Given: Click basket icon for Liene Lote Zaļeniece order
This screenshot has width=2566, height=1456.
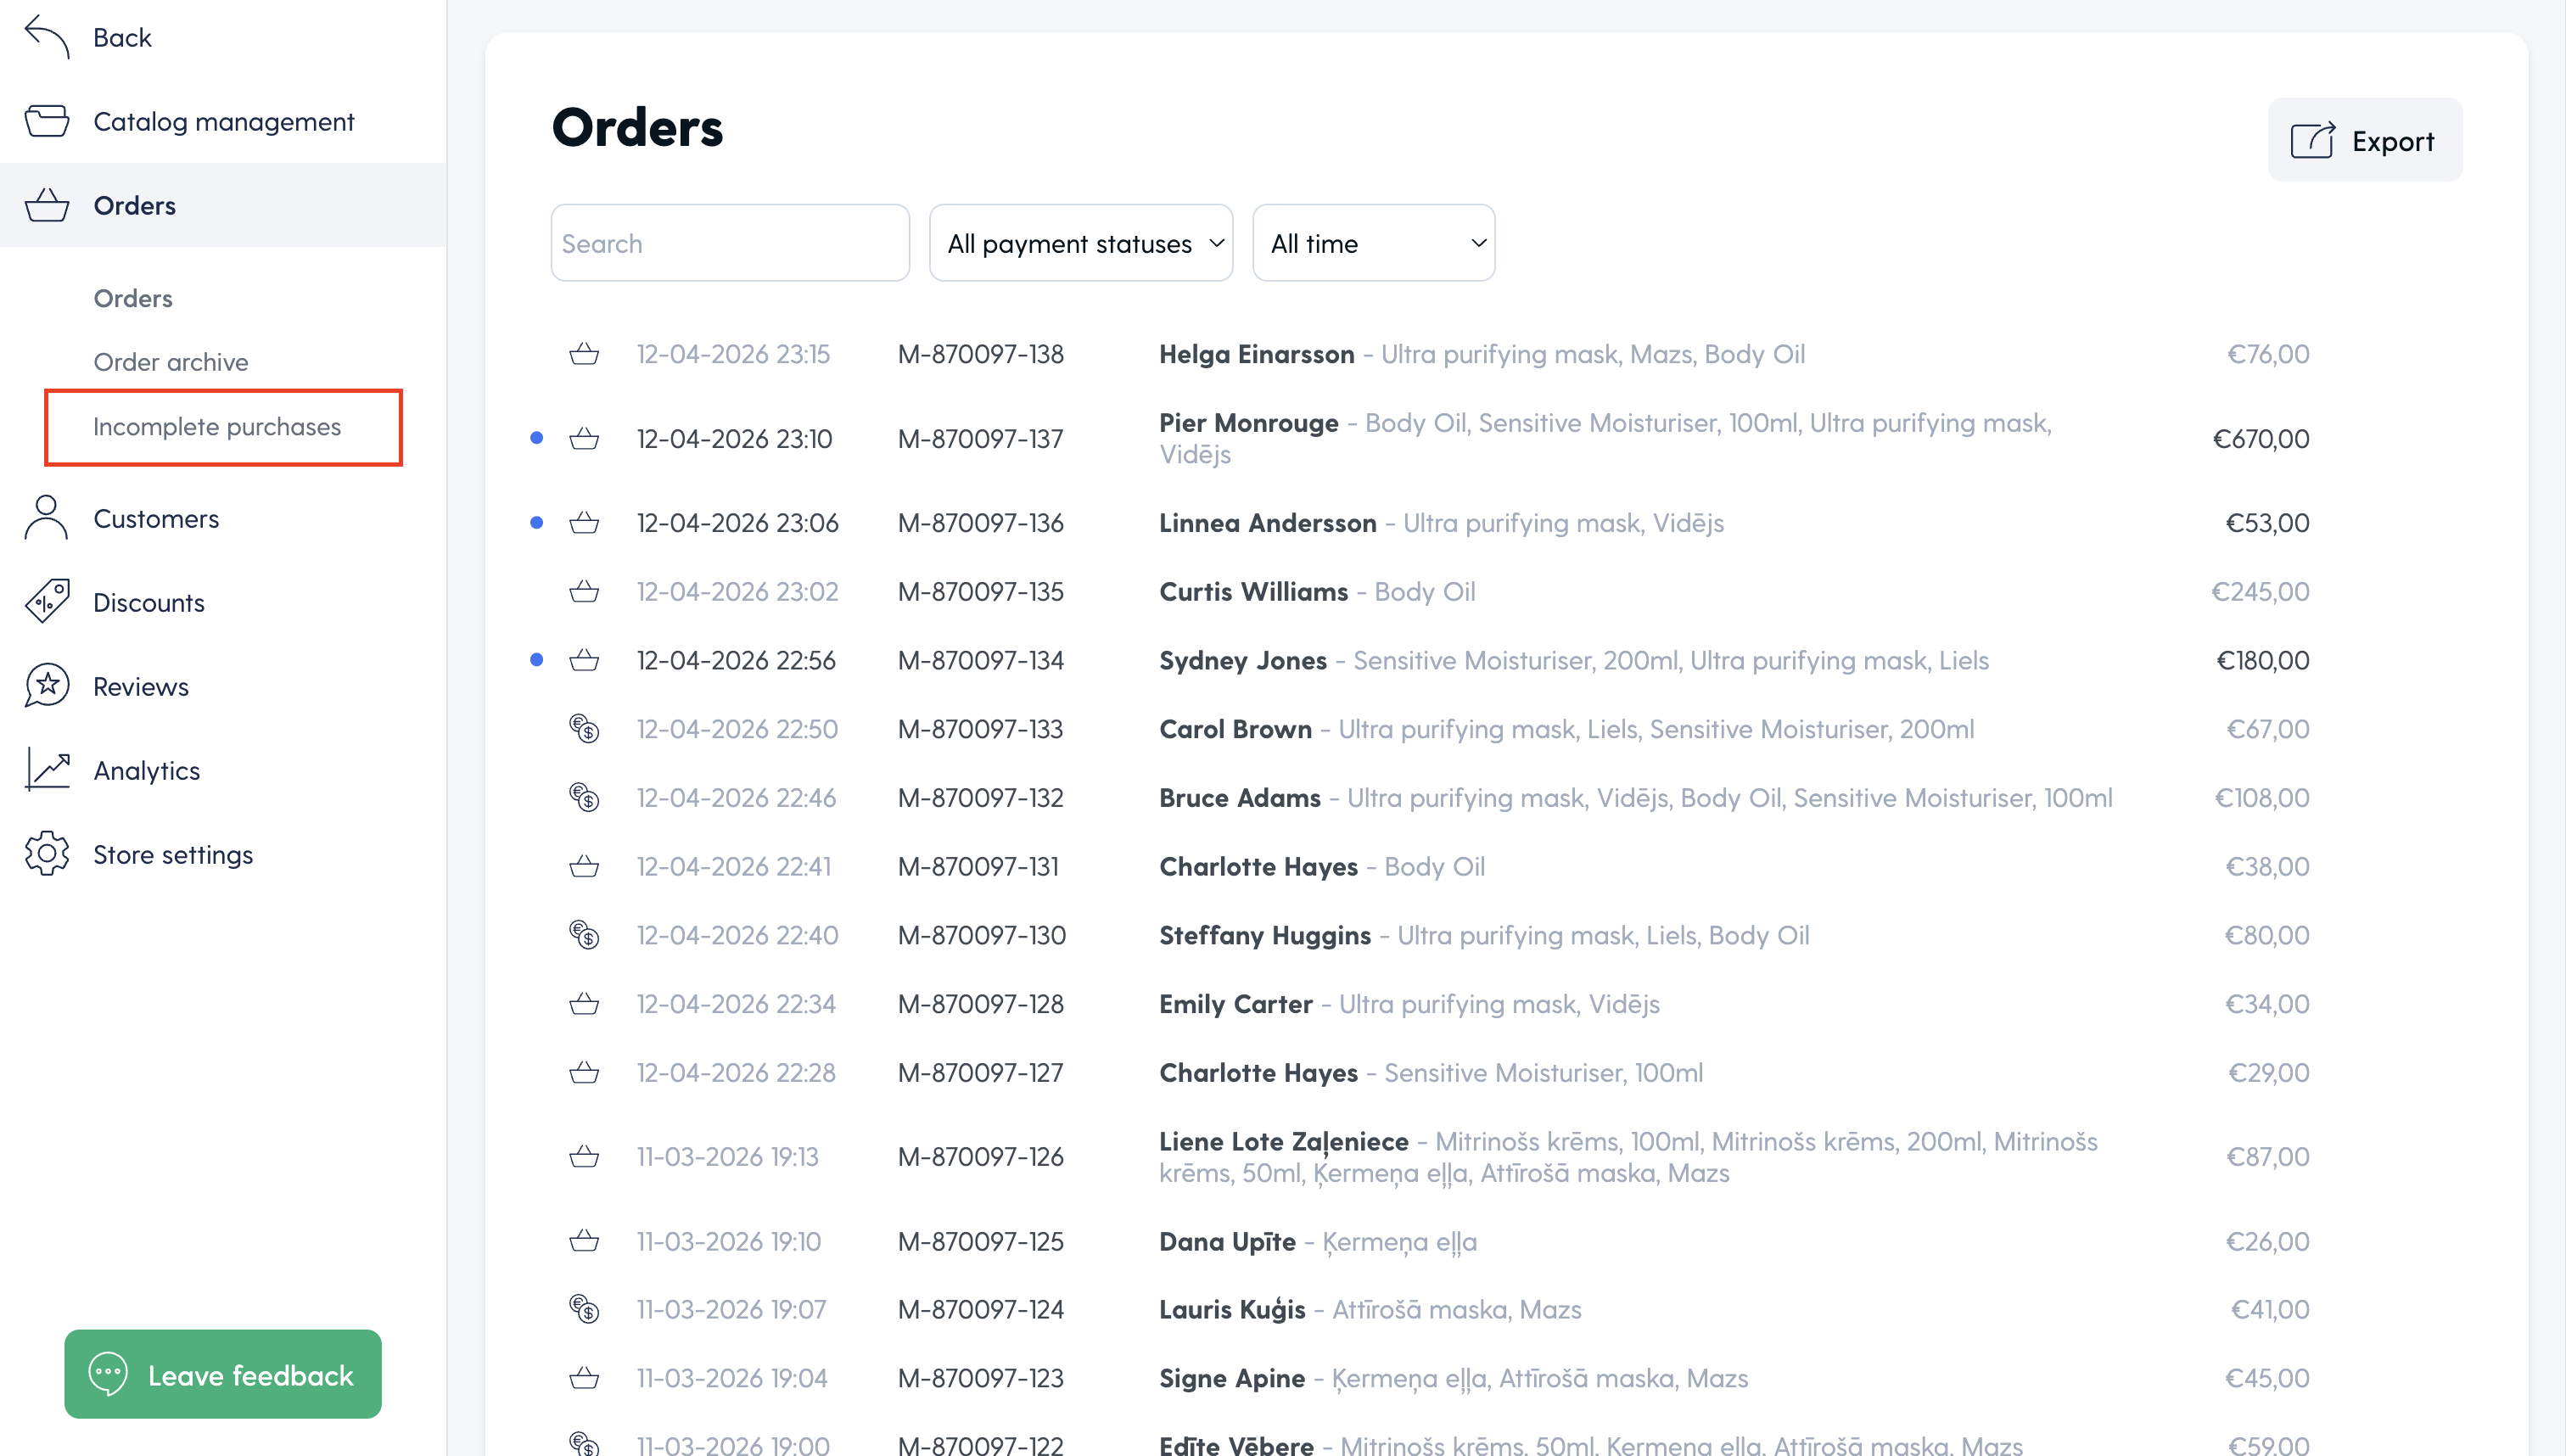Looking at the screenshot, I should [584, 1156].
